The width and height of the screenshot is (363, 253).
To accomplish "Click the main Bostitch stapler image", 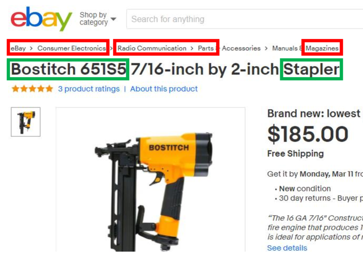I will (x=150, y=180).
